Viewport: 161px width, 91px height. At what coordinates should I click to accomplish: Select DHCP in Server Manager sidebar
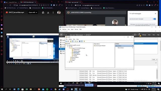click(62, 49)
